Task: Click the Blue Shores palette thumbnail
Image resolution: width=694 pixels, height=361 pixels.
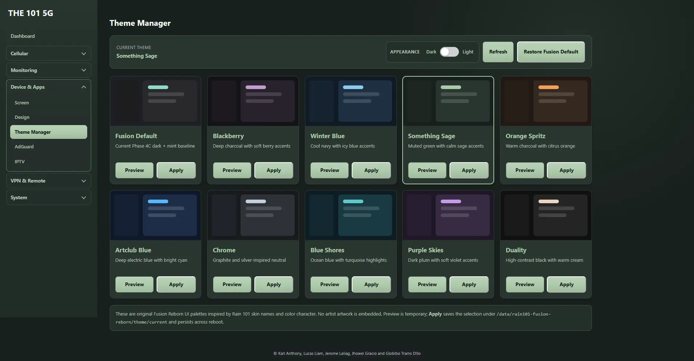Action: 351,215
